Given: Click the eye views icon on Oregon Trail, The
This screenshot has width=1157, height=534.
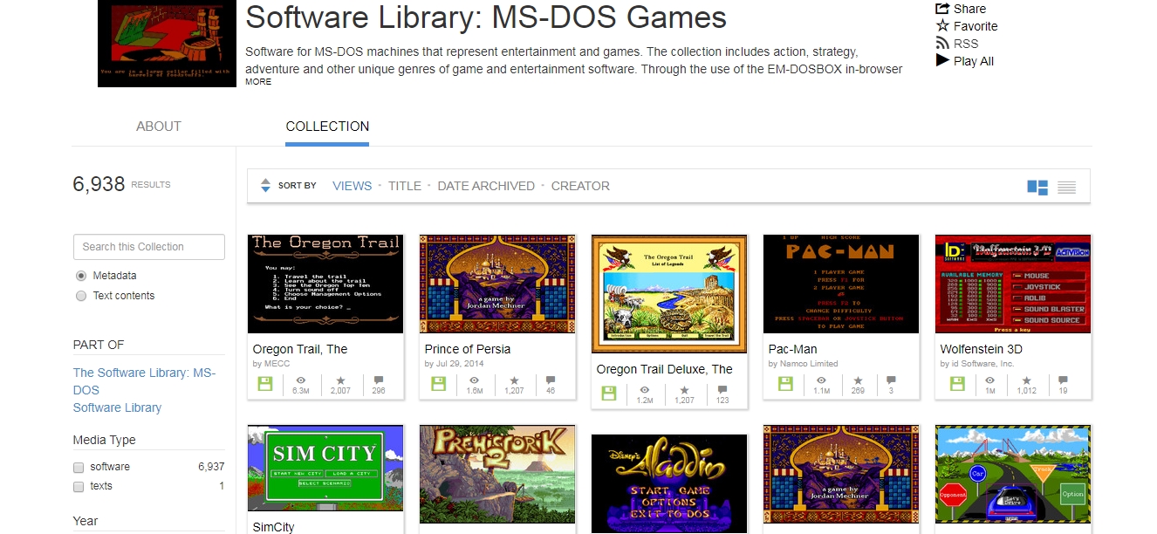Looking at the screenshot, I should pos(301,381).
